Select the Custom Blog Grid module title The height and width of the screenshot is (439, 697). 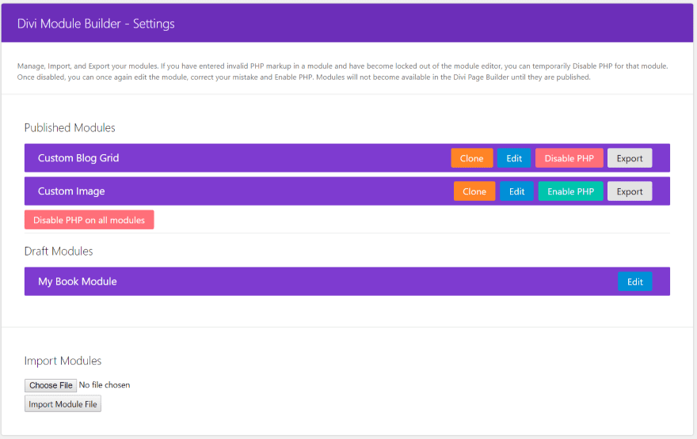[78, 158]
